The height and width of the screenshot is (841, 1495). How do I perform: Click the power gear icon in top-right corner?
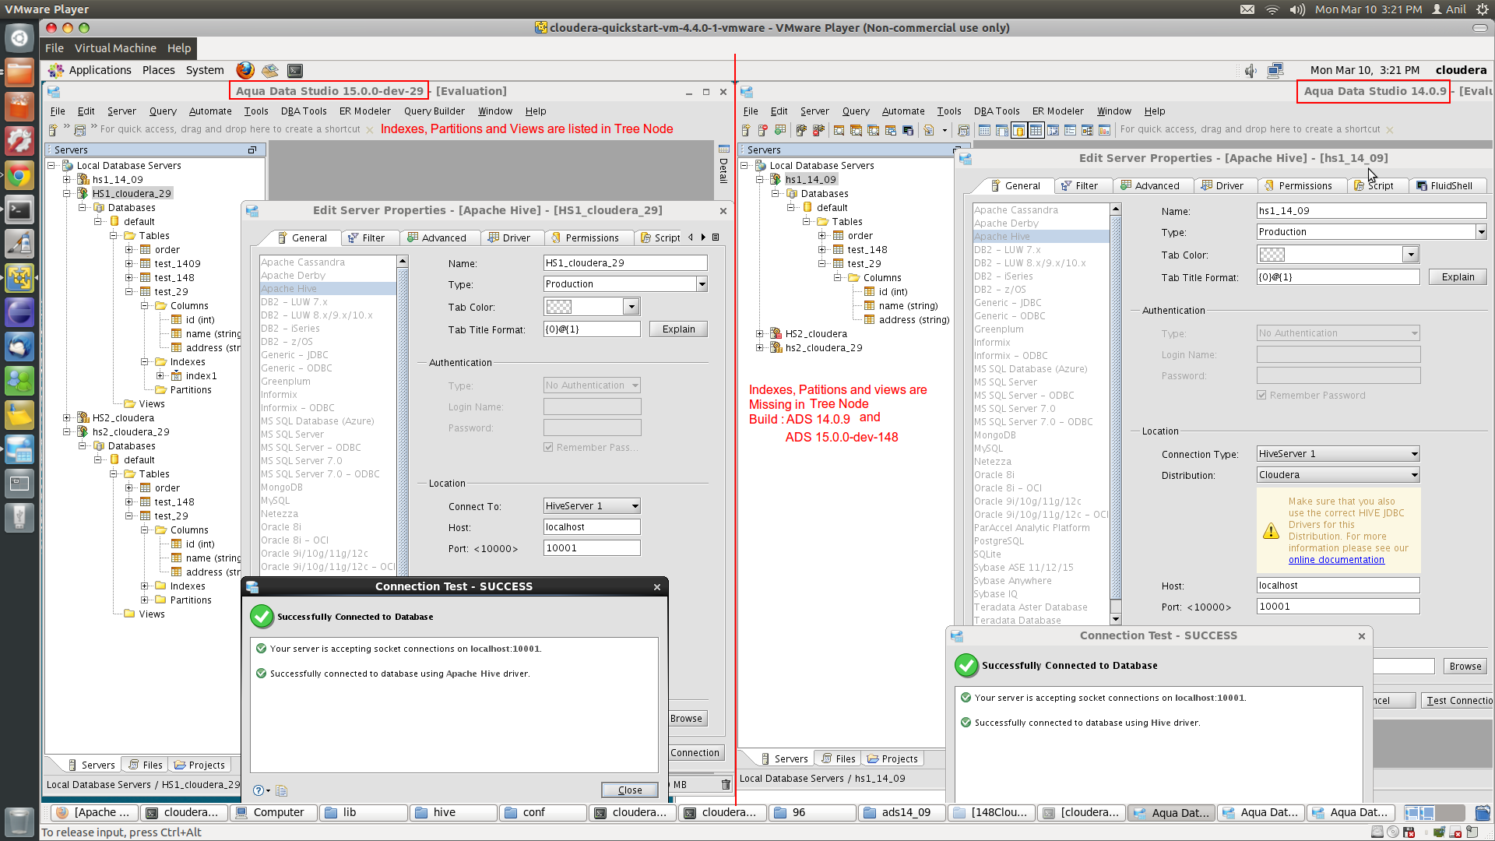[x=1483, y=9]
